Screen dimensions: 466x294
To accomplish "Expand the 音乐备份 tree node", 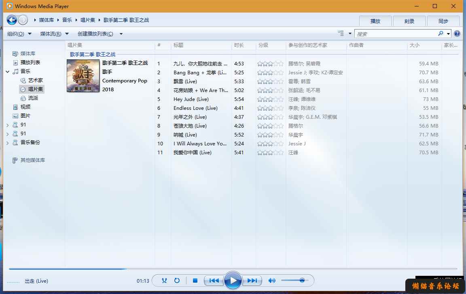I will (x=7, y=143).
